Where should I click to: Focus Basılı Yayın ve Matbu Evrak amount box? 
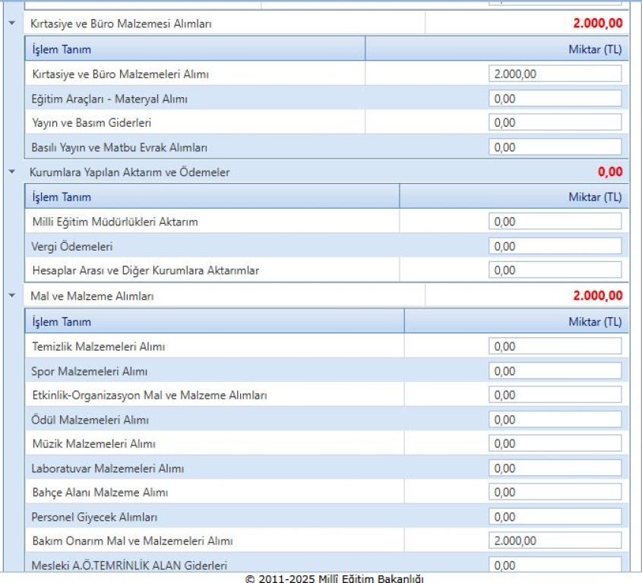[555, 147]
